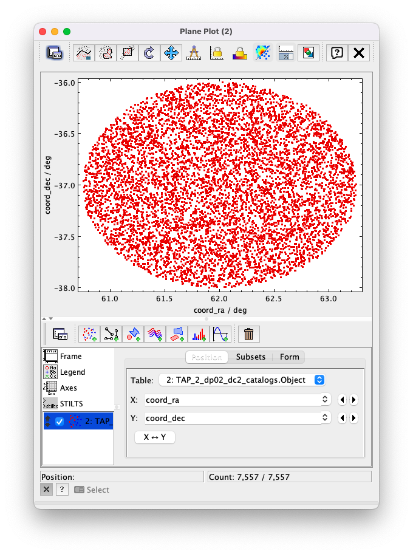413x554 pixels.
Task: Choose the subset from visible points tool
Action: [128, 53]
